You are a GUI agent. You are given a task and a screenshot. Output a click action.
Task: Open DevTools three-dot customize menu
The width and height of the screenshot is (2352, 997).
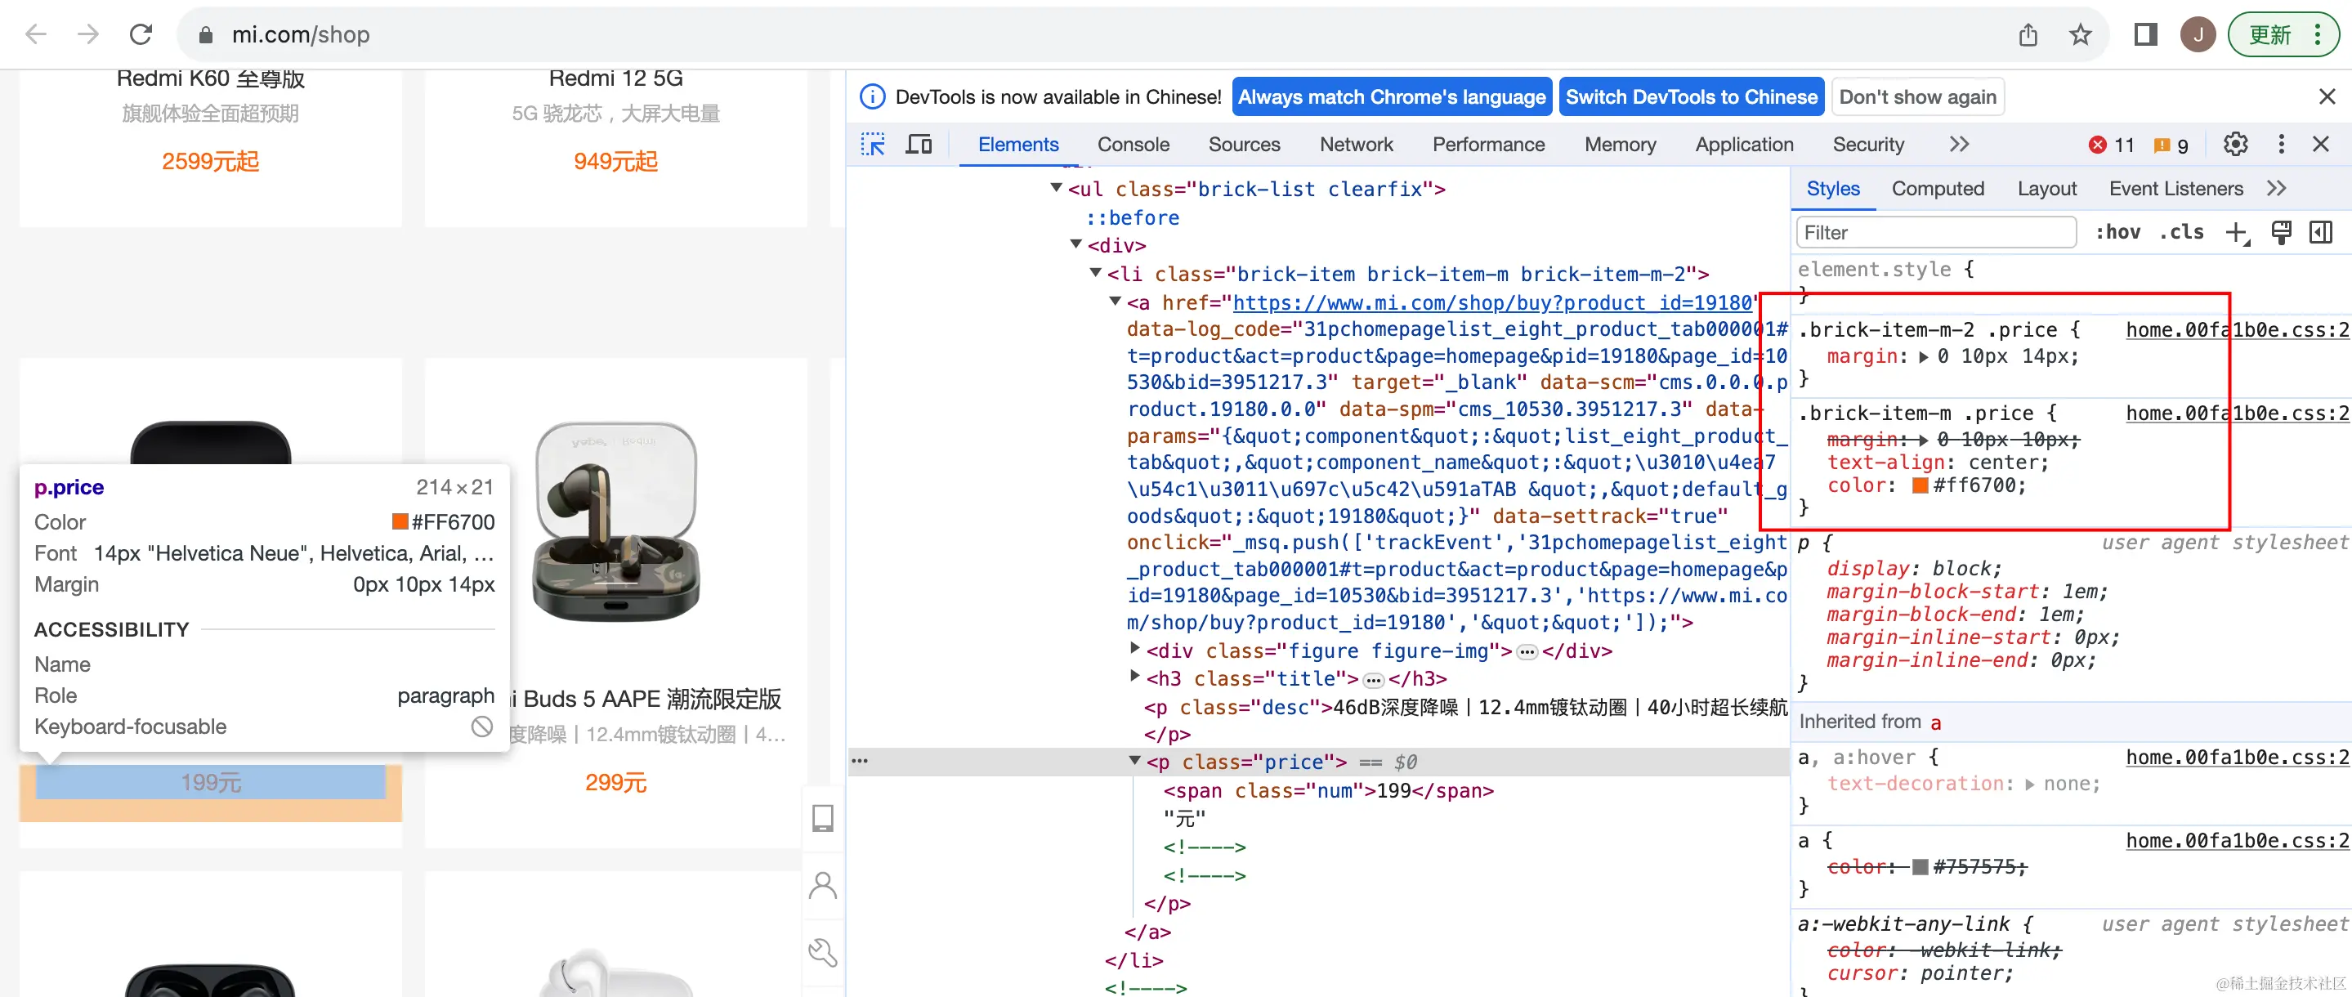(2281, 145)
